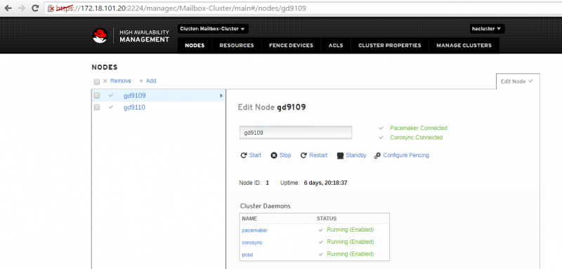Click the Stop node X icon

(274, 155)
